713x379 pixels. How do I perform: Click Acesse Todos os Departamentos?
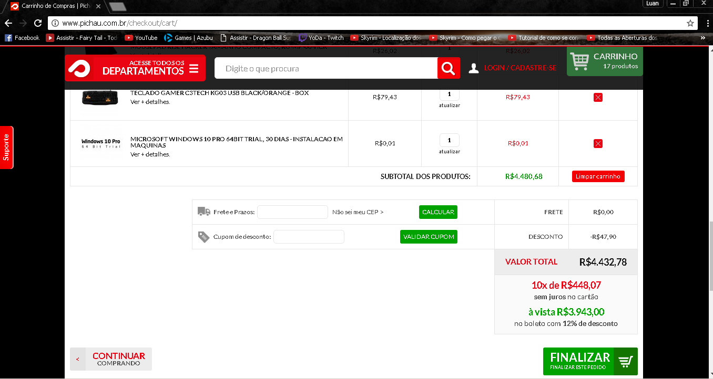135,68
